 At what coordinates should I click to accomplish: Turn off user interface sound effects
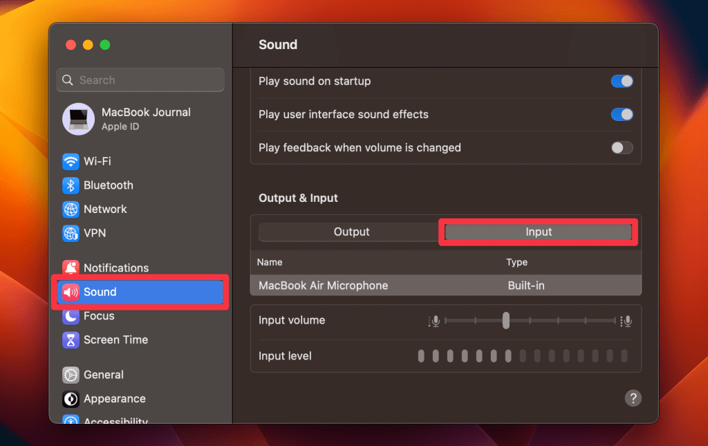622,114
